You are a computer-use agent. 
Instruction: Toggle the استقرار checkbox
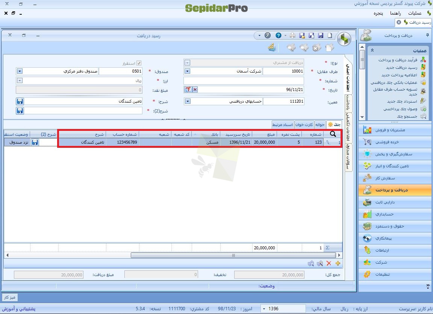click(x=139, y=63)
